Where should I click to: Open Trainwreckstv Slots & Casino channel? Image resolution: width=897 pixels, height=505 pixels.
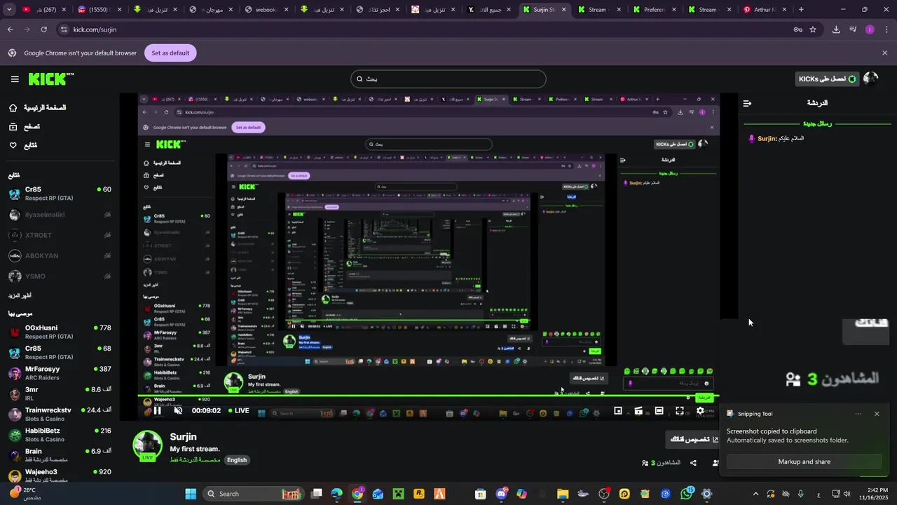[60, 414]
